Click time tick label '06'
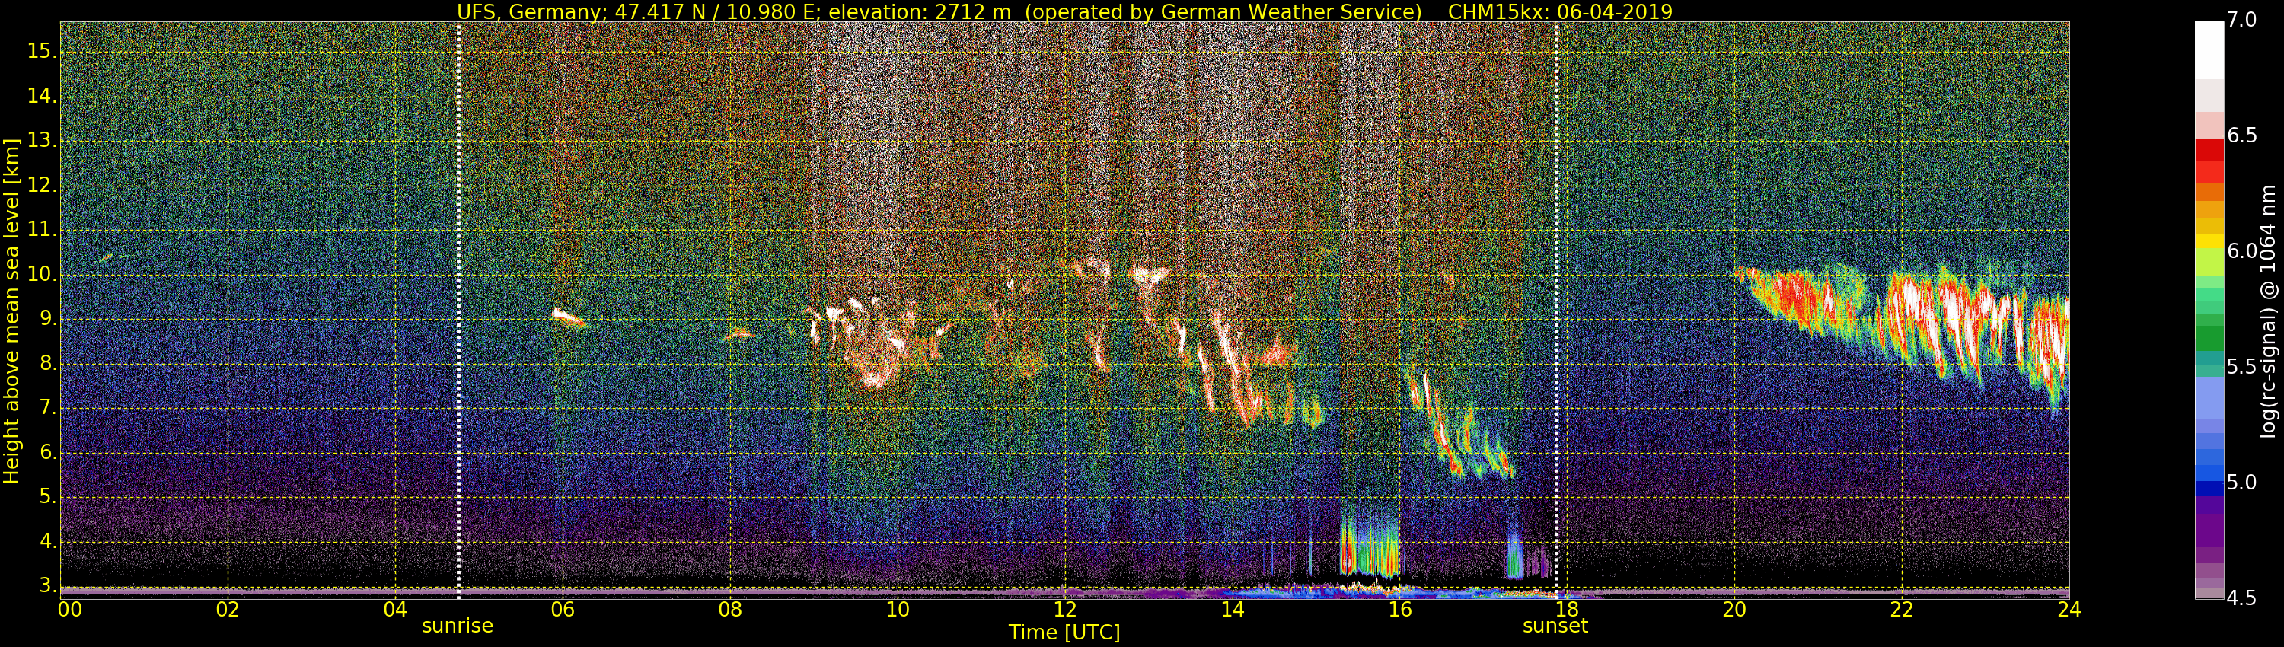This screenshot has width=2284, height=647. click(562, 610)
